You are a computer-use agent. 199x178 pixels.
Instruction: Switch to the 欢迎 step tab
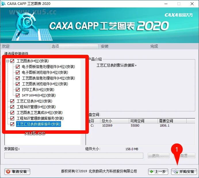[6, 46]
